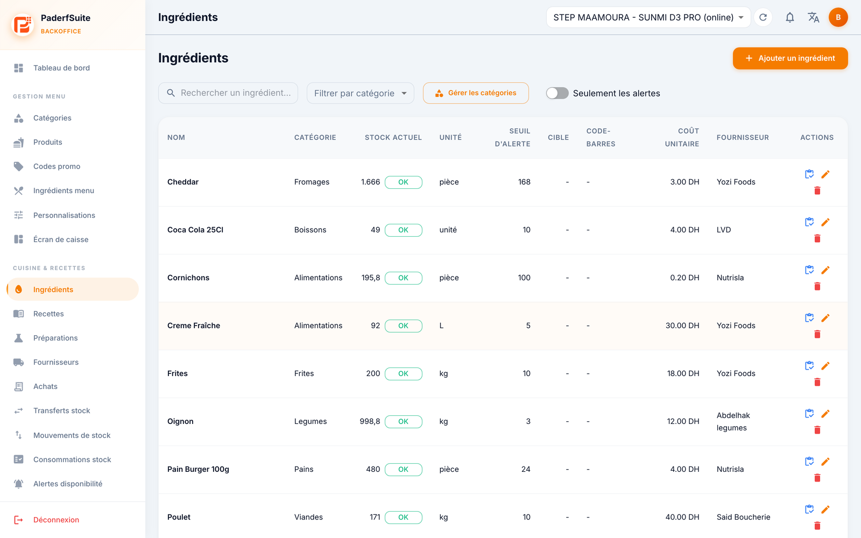Click Gérer les catégories button

tap(476, 93)
